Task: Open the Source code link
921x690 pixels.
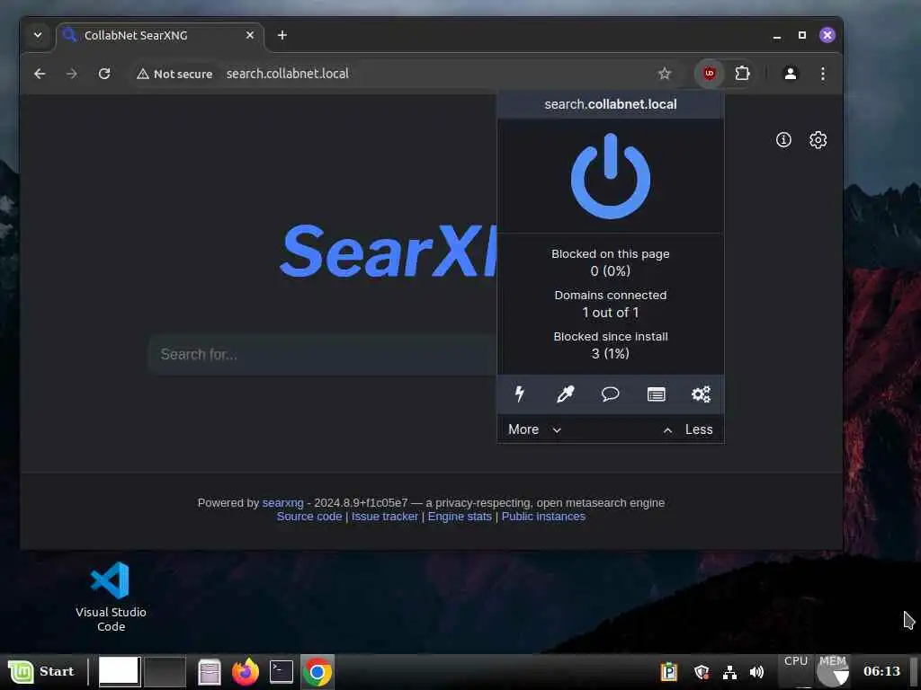Action: coord(309,517)
